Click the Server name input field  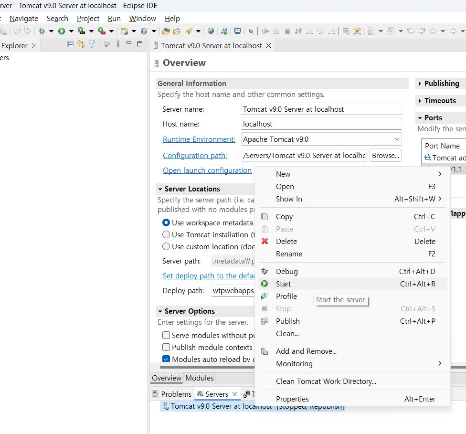[321, 109]
